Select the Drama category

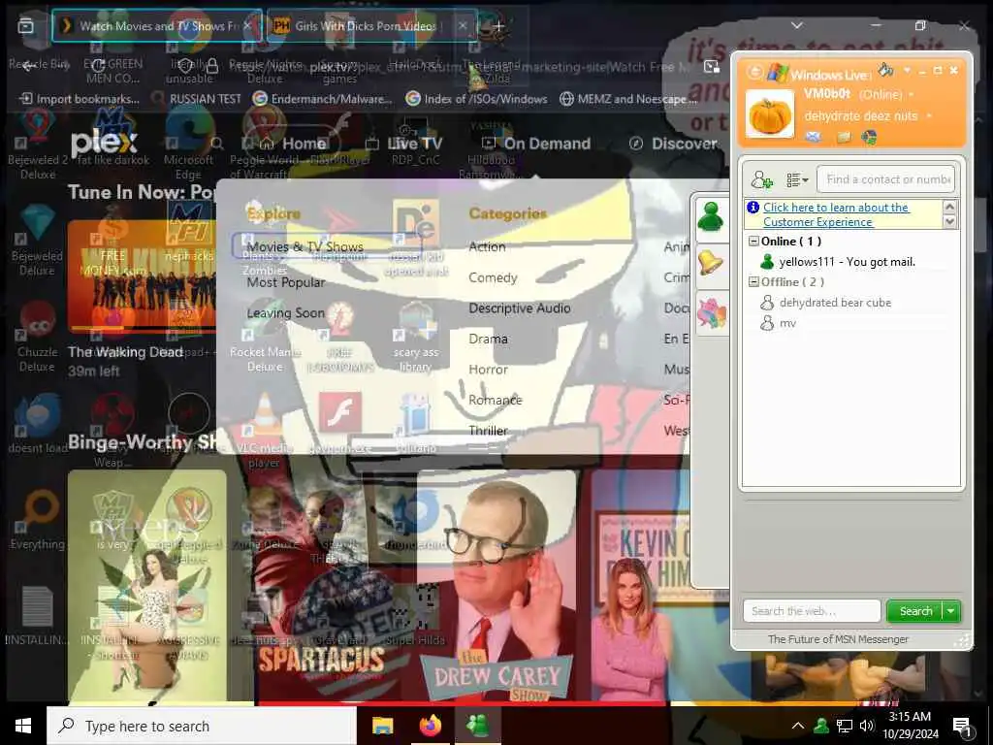(x=488, y=339)
